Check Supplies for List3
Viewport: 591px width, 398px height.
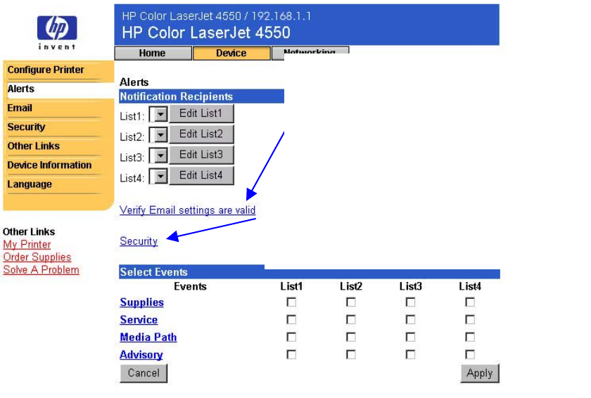pyautogui.click(x=410, y=302)
